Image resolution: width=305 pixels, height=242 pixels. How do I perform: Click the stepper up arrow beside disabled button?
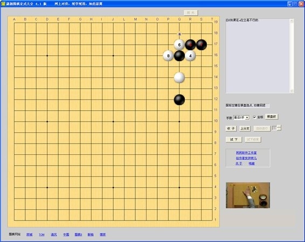pyautogui.click(x=279, y=126)
